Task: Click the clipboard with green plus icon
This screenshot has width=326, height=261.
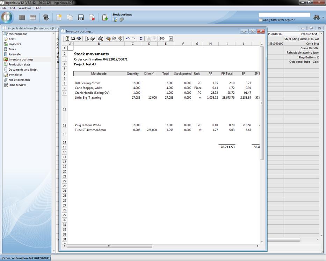Action: point(104,17)
